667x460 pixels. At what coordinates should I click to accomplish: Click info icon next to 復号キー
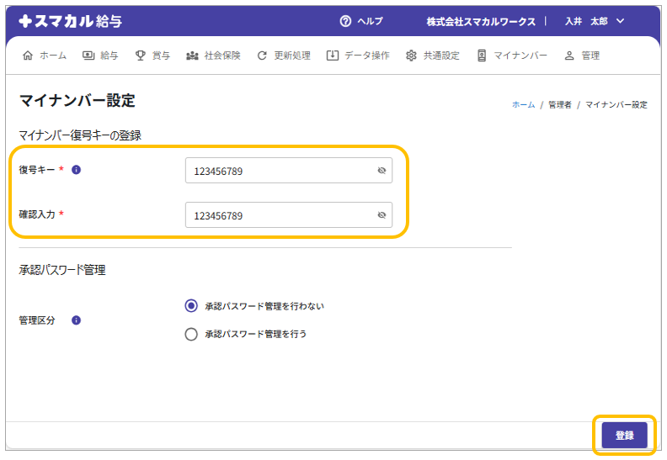click(x=76, y=170)
